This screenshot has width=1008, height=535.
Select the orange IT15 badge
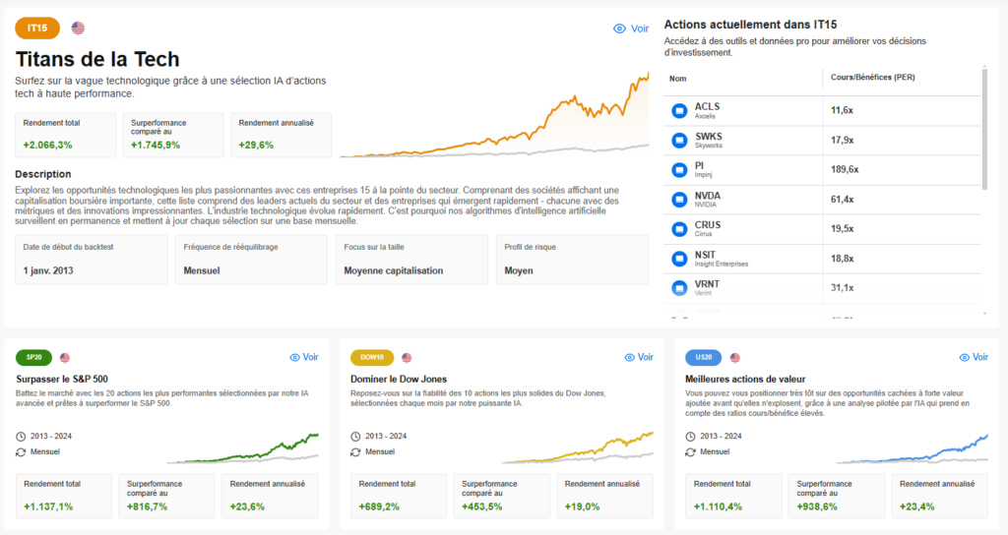click(x=38, y=29)
